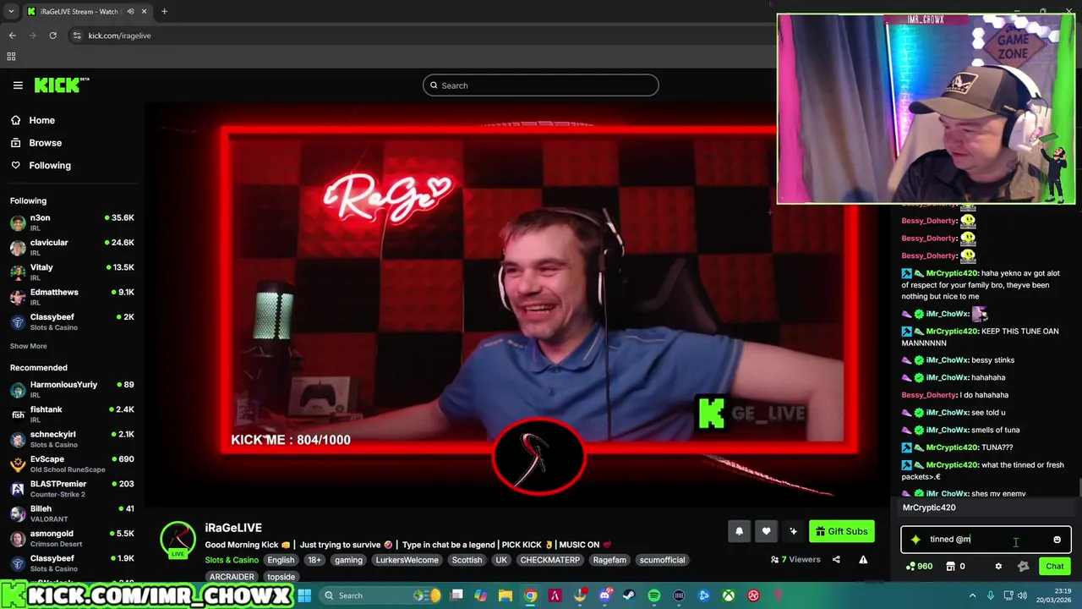Go back in browser
1082x609 pixels.
pyautogui.click(x=12, y=36)
